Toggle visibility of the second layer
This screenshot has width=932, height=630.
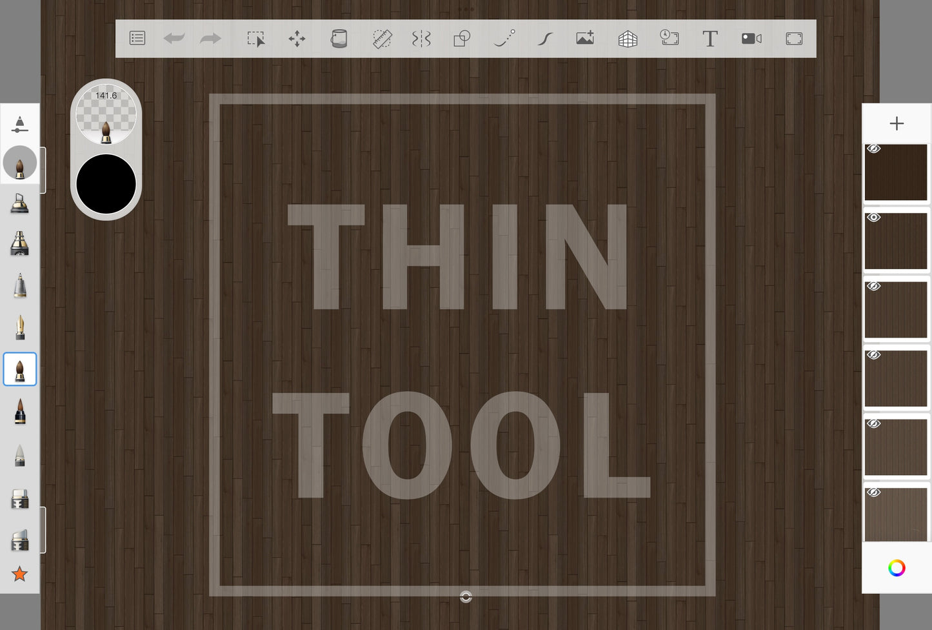874,218
